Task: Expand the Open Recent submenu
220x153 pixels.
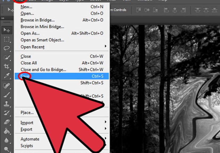Action: pos(62,47)
